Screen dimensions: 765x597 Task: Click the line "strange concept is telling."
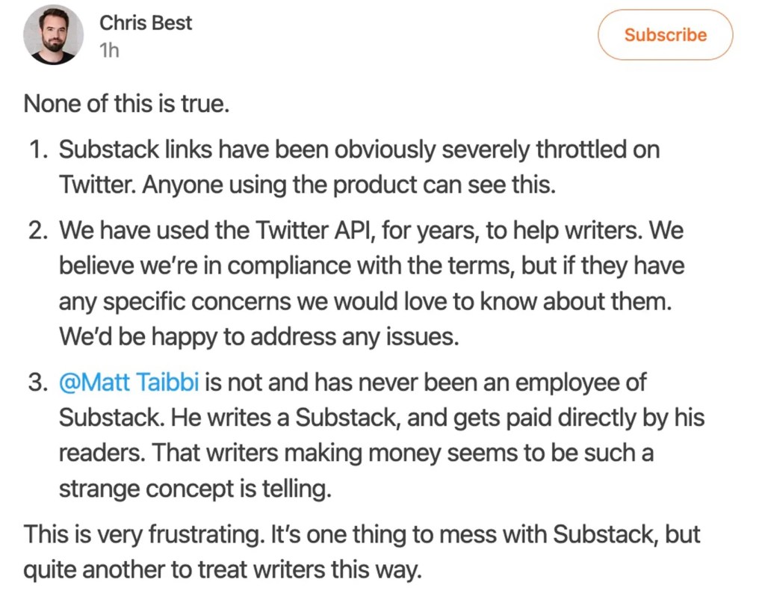195,489
